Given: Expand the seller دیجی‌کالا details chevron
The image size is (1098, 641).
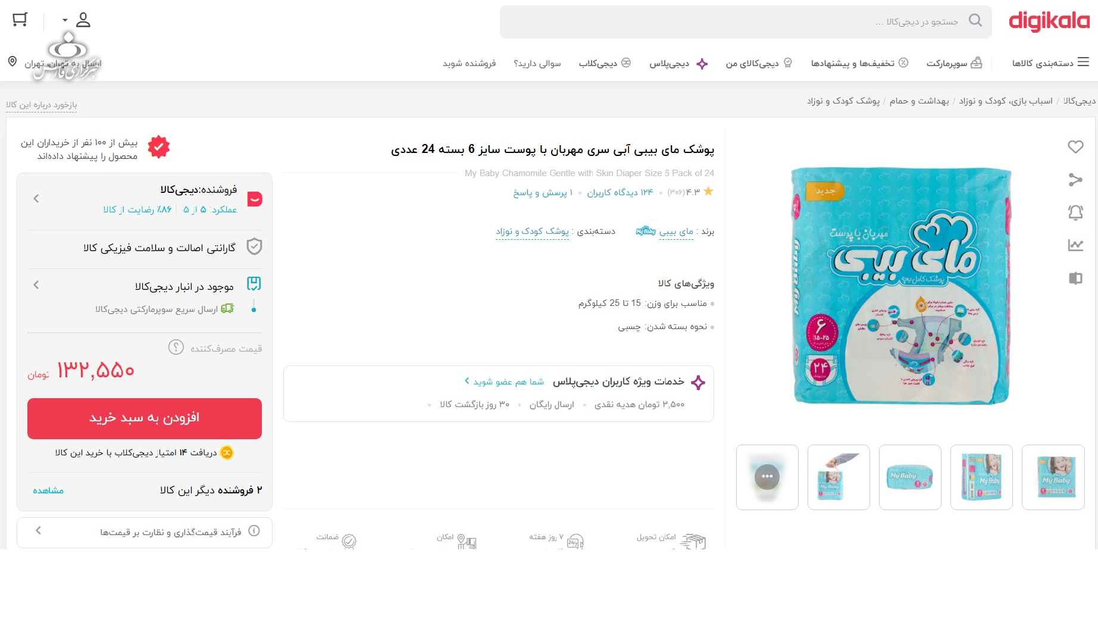Looking at the screenshot, I should pos(36,199).
